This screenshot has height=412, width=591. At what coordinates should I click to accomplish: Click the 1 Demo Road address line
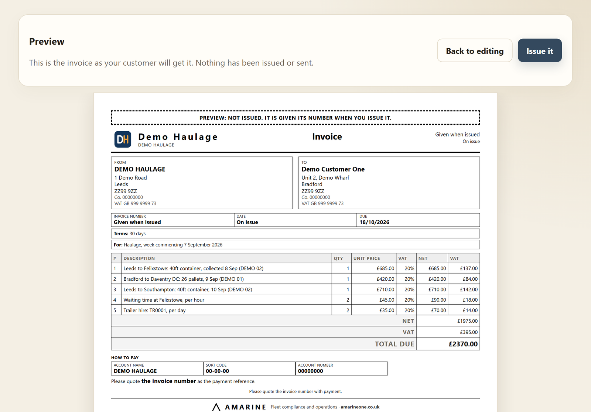tap(130, 178)
